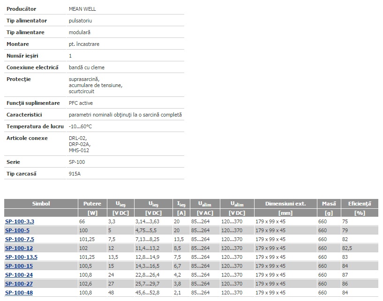Select the modulară value
The image size is (383, 301).
80,32
